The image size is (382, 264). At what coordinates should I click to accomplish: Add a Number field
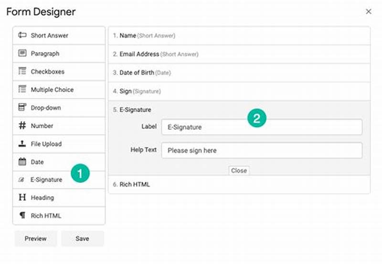coord(59,126)
